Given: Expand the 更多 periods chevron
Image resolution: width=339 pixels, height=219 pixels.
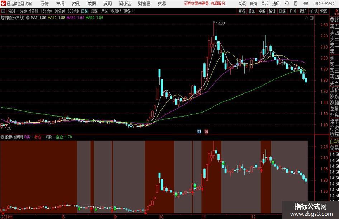Looking at the screenshot, I should [x=128, y=11].
